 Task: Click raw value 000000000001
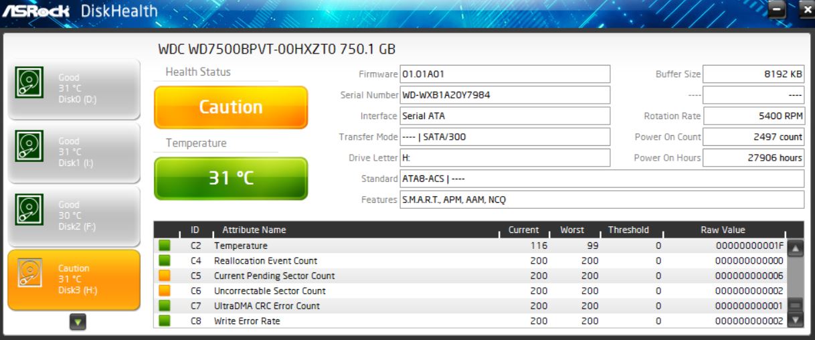pyautogui.click(x=749, y=306)
